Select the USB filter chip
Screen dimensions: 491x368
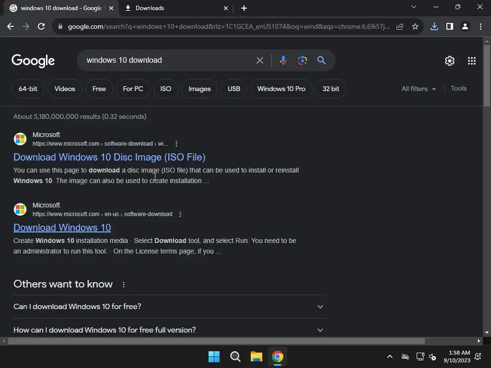coord(234,89)
